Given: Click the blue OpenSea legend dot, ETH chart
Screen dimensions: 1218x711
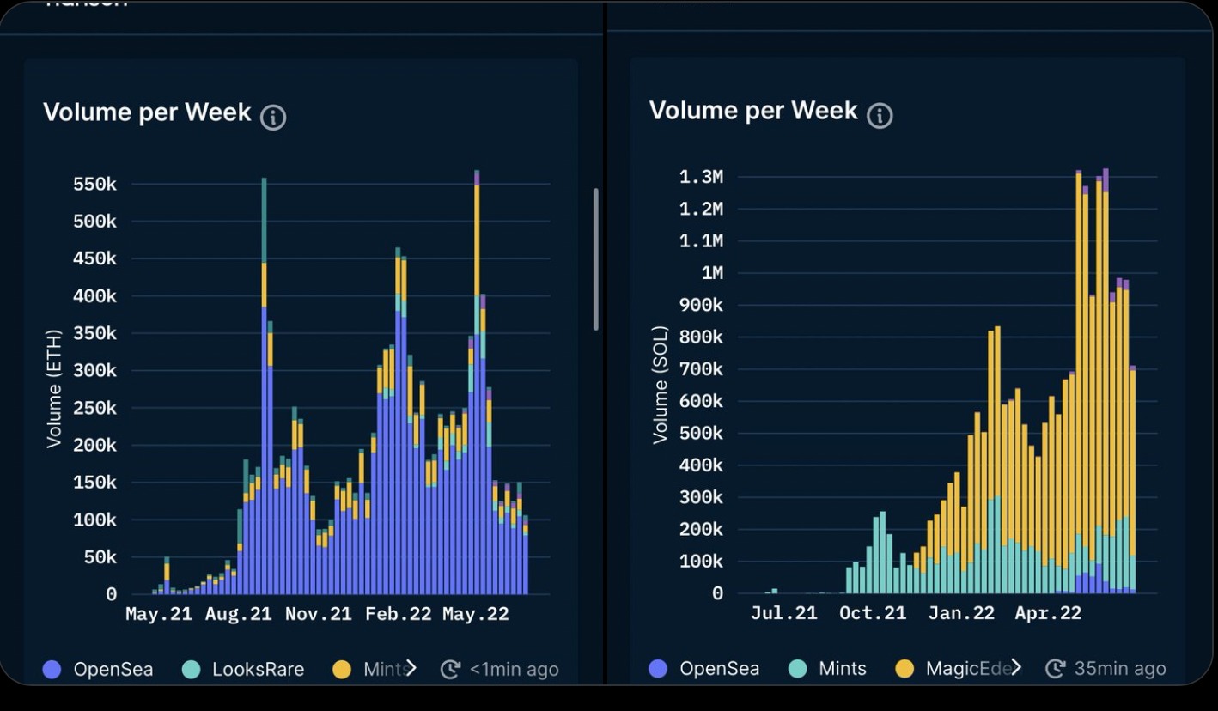Looking at the screenshot, I should point(52,670).
